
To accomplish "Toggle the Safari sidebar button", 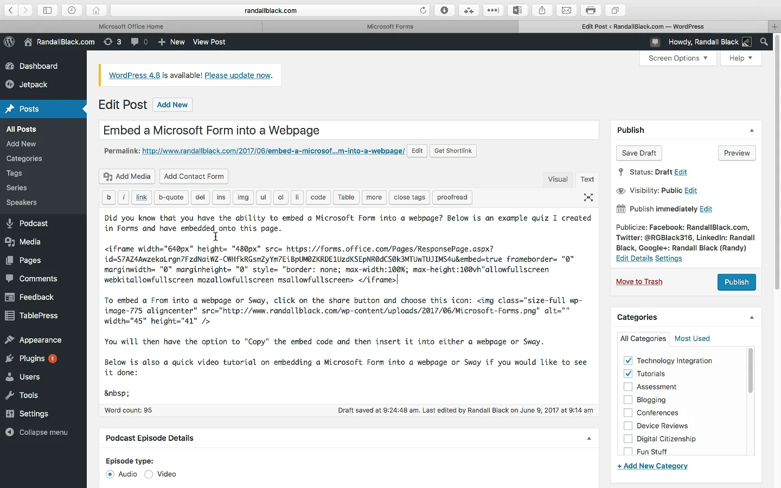I will click(47, 10).
